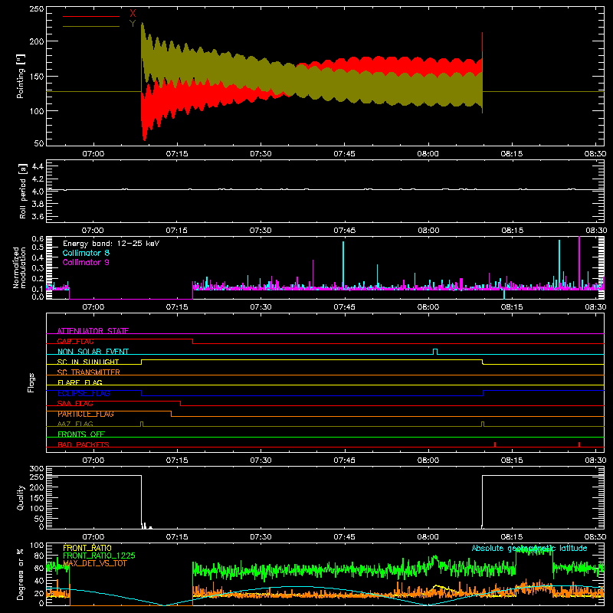This screenshot has width=613, height=613.
Task: Select the ATTENUATOR_STATE flag label
Action: [x=93, y=331]
